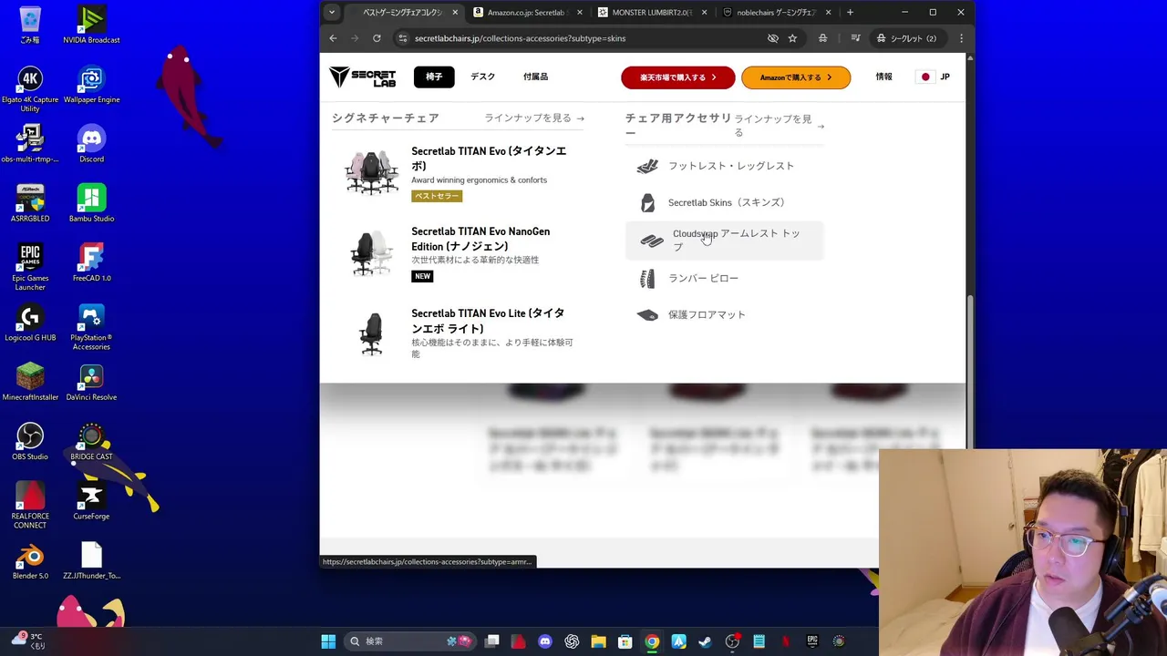Open the Windows Start menu
Viewport: 1167px width, 656px height.
tap(328, 641)
